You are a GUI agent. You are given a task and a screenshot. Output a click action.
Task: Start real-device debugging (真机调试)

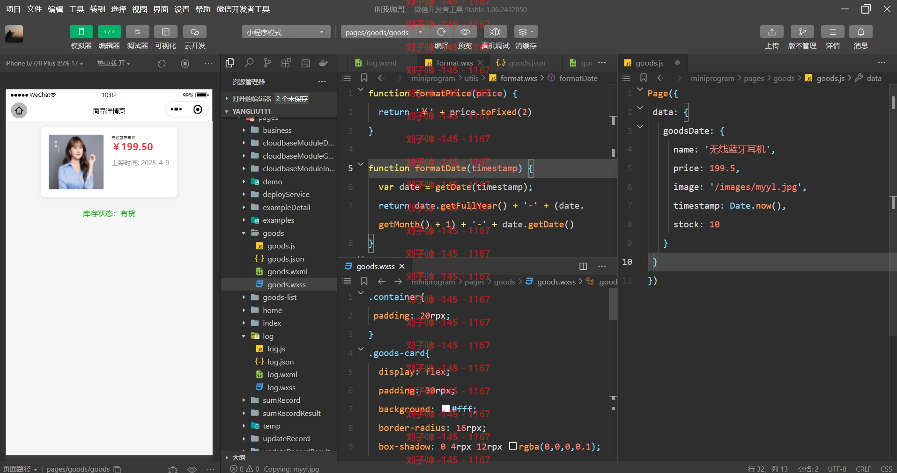click(x=495, y=32)
